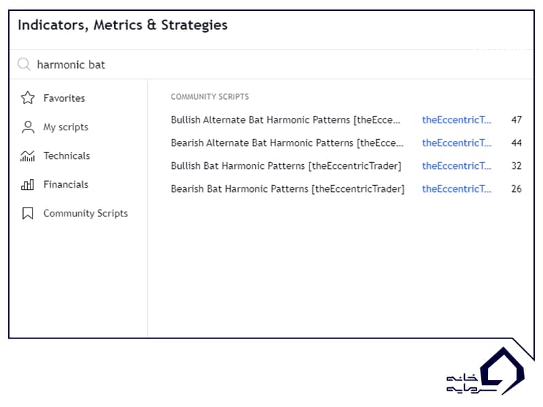The image size is (543, 407).
Task: Click the 47 likes count
Action: pos(517,120)
